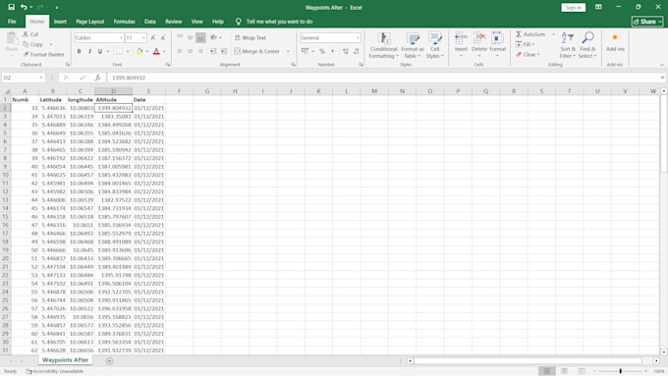Click the Share button

click(x=647, y=22)
